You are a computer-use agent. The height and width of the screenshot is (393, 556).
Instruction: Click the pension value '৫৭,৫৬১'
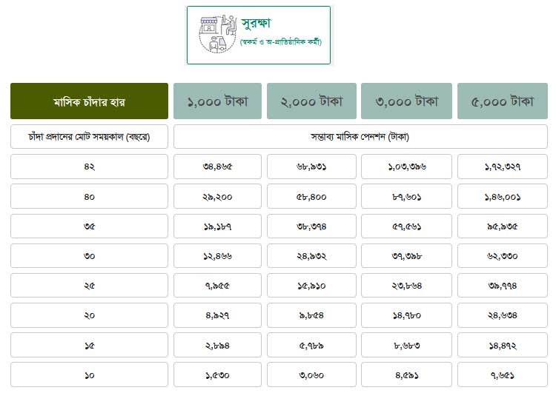pos(406,226)
